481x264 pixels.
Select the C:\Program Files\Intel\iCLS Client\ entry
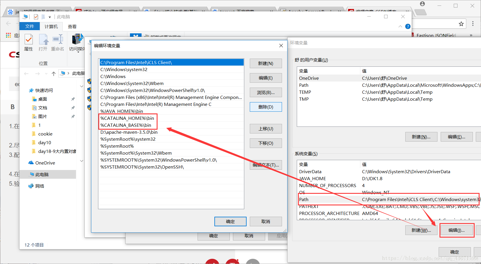click(171, 62)
